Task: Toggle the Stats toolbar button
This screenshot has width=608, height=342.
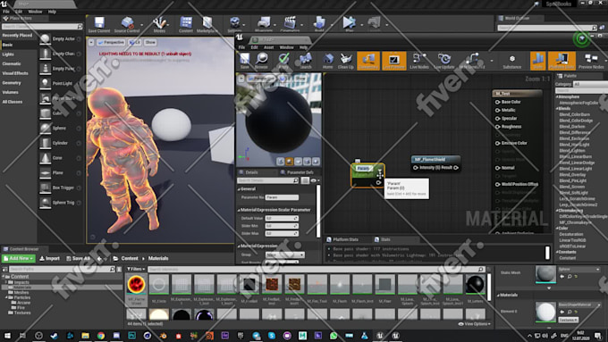Action: pyautogui.click(x=538, y=62)
